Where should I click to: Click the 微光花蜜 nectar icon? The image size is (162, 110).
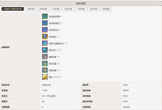pyautogui.click(x=45, y=63)
